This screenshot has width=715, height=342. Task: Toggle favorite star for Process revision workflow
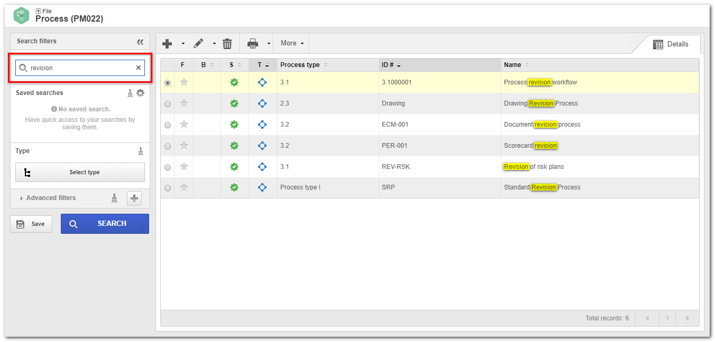tap(184, 82)
